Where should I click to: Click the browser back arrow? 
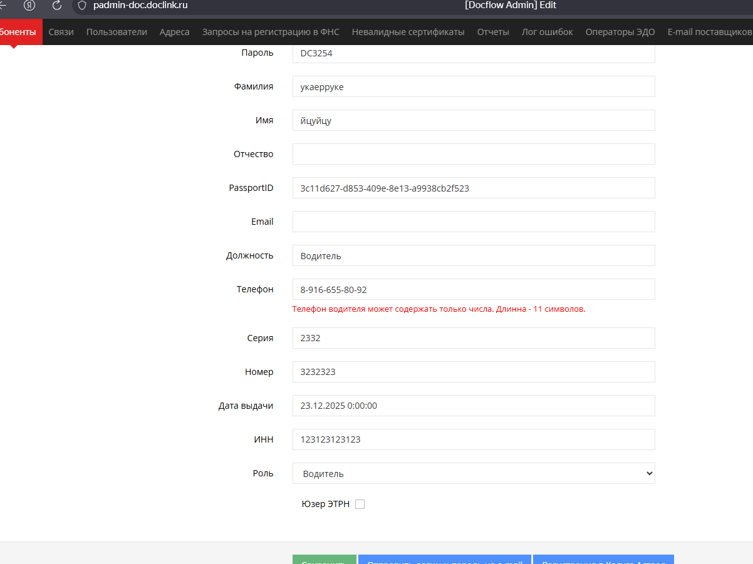4,6
